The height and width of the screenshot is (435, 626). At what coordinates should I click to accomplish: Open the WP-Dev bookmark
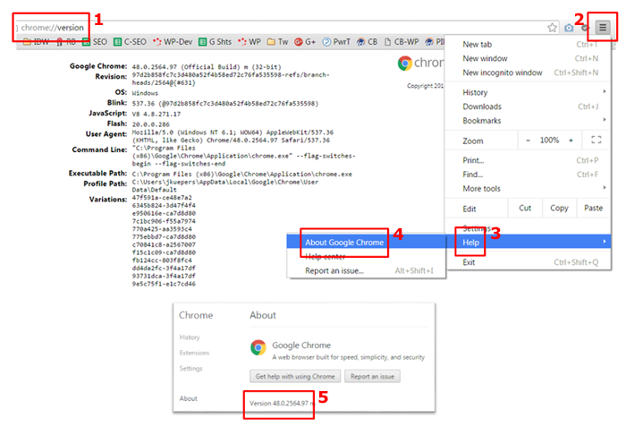[173, 41]
